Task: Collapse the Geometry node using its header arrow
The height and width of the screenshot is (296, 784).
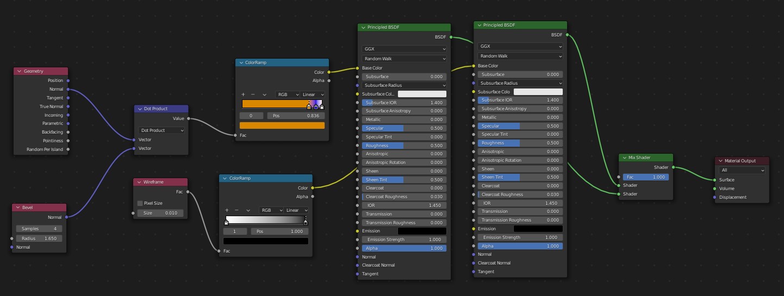Action: tap(19, 71)
